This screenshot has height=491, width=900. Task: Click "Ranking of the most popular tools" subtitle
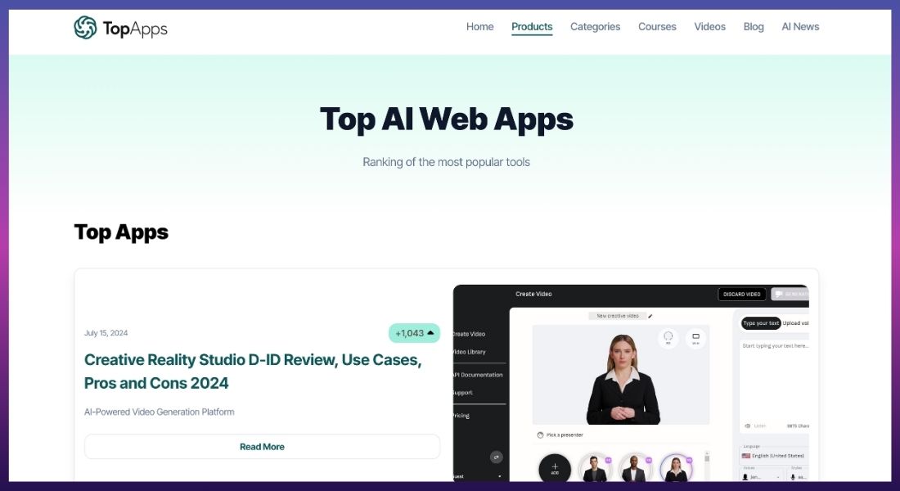coord(446,162)
